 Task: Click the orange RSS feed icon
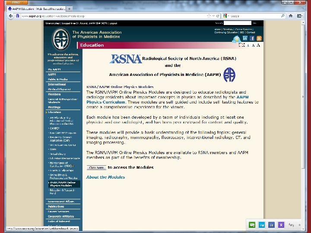[259, 38]
